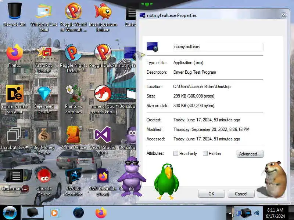Select VM0 KevinSite (View) icon

tap(103, 182)
